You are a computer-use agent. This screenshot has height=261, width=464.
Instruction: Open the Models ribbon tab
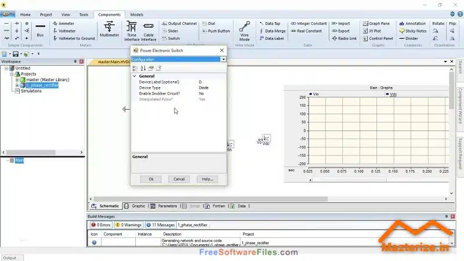137,14
